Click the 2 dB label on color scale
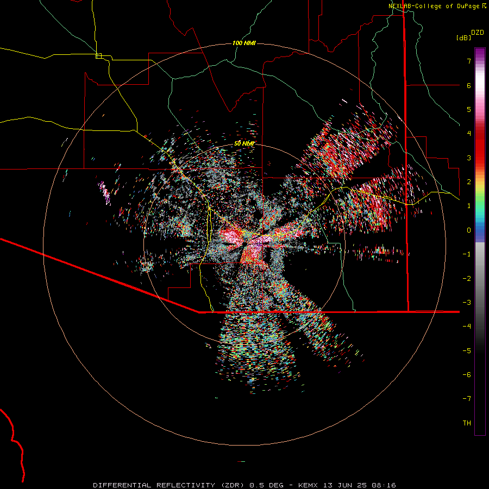 (469, 182)
